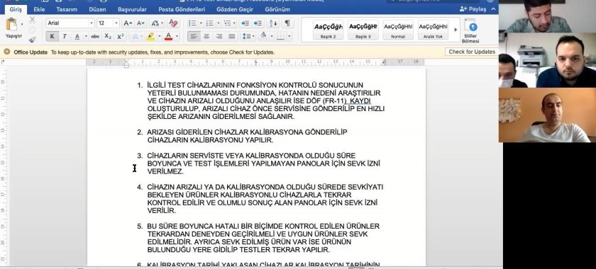The height and width of the screenshot is (269, 596).
Task: Select the Giriş tab
Action: point(16,9)
